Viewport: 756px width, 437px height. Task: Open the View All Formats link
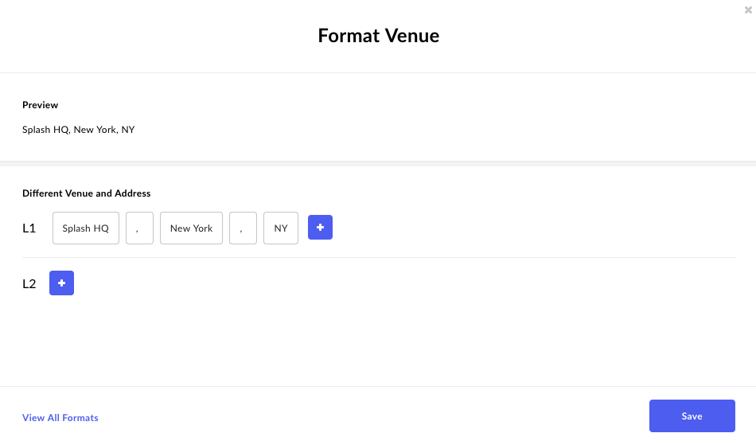60,418
